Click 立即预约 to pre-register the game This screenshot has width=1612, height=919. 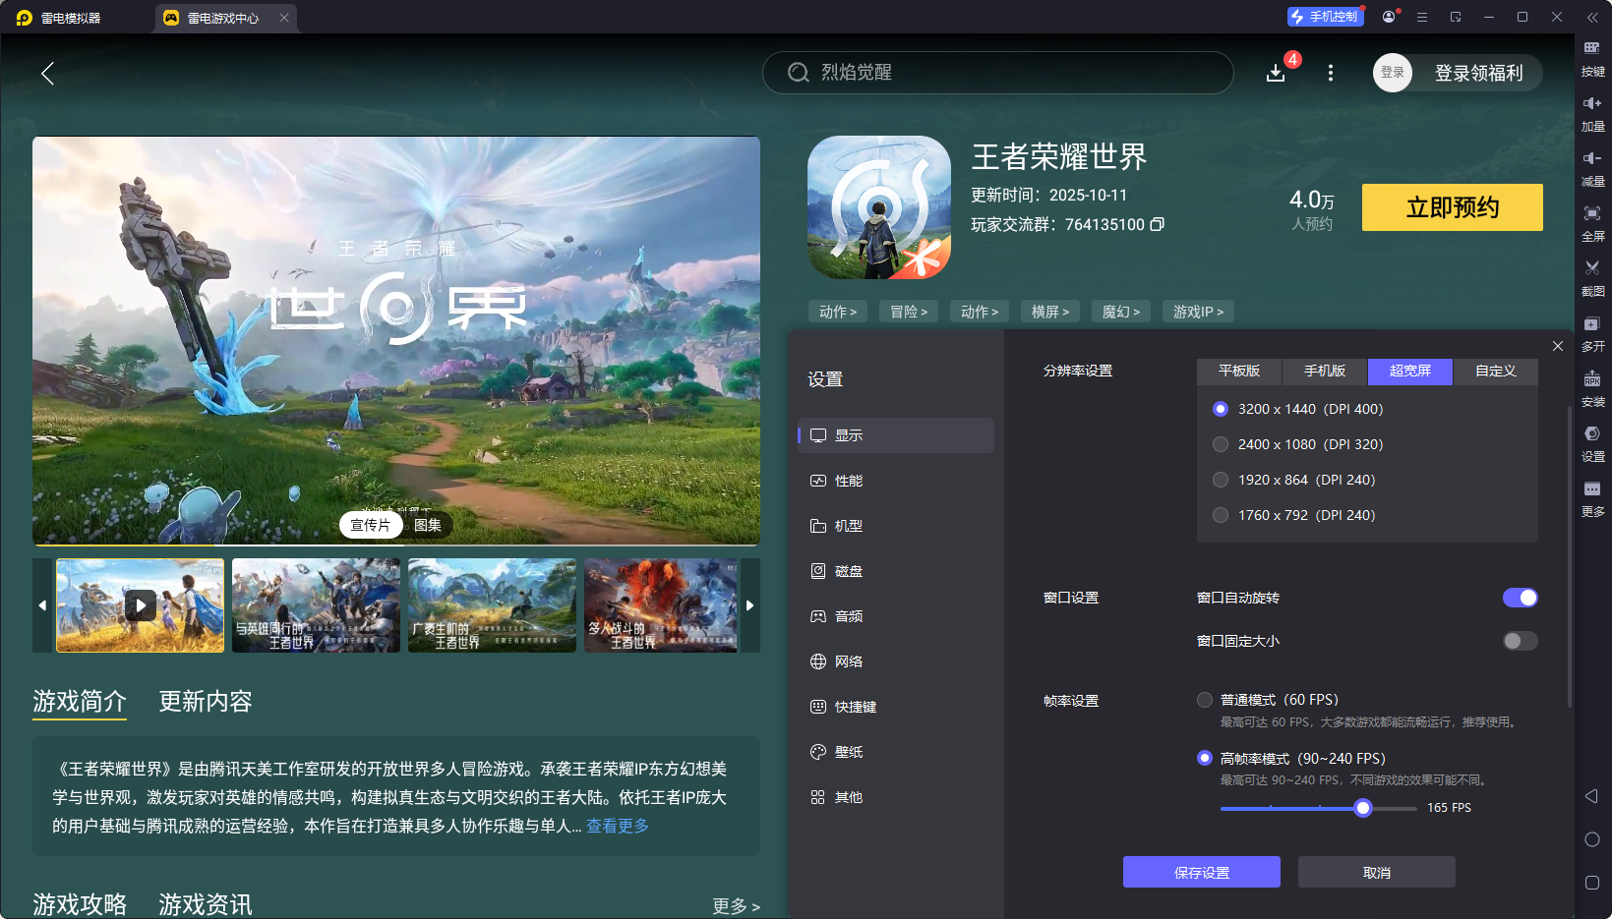pyautogui.click(x=1452, y=207)
